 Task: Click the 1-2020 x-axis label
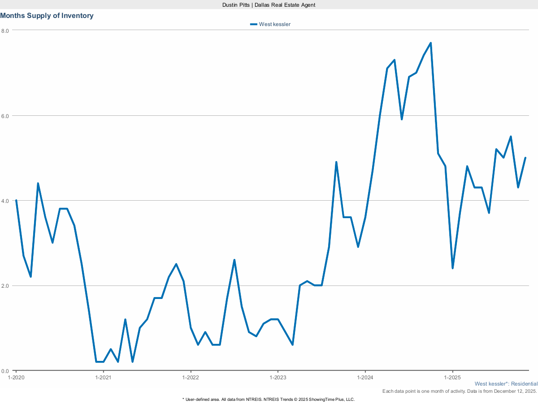click(16, 378)
